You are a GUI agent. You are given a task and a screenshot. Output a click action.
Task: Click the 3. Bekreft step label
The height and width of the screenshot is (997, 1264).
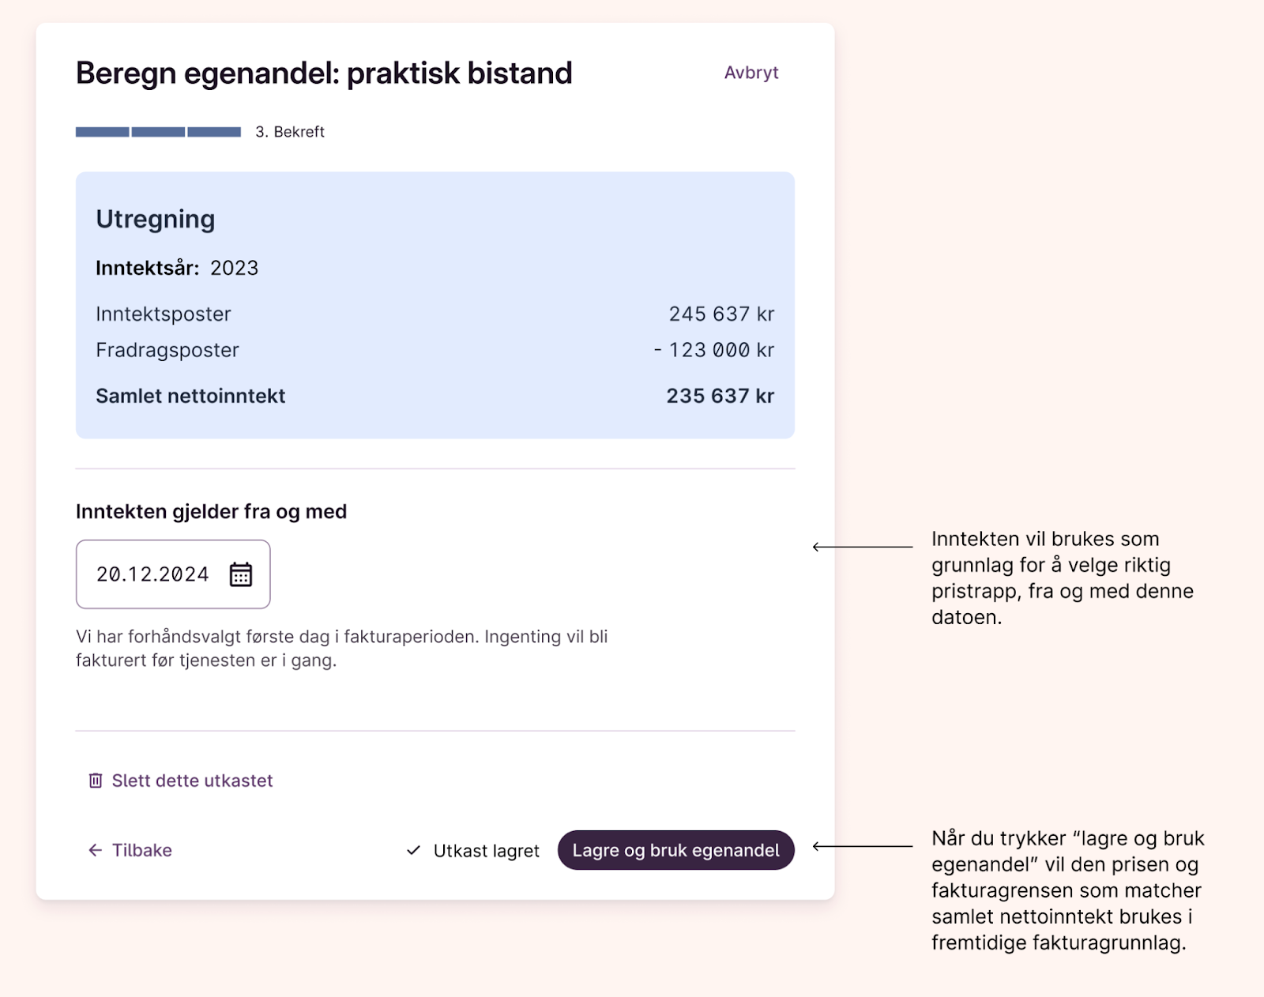(290, 132)
